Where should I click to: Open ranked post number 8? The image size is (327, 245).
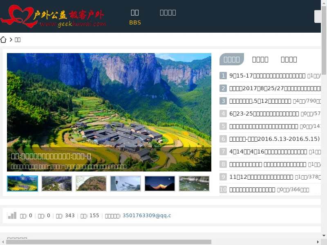[x=268, y=165]
